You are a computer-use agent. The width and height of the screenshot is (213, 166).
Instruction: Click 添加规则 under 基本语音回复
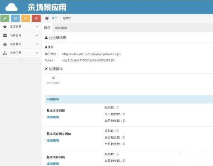53,163
